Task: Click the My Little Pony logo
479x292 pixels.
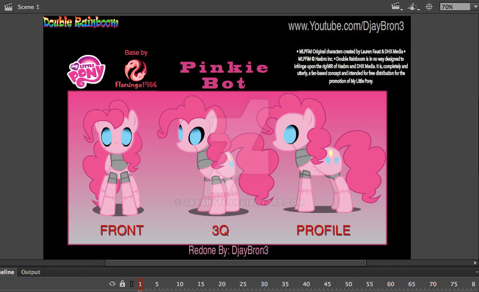Action: [86, 71]
